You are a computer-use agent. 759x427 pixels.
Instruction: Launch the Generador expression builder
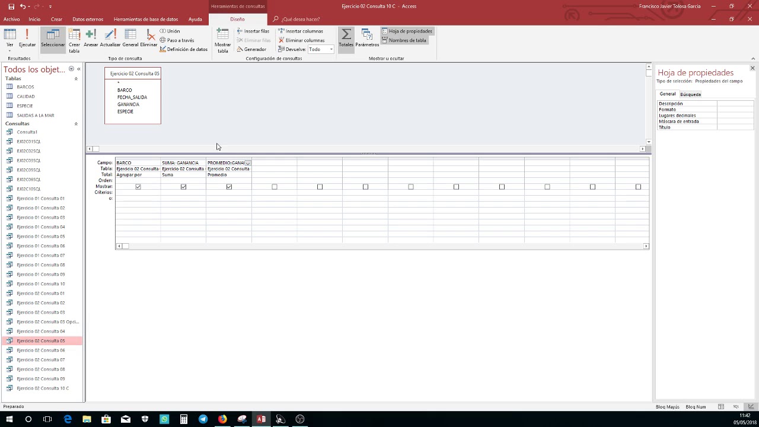(252, 49)
